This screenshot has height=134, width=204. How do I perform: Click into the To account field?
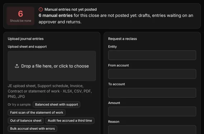click(152, 93)
